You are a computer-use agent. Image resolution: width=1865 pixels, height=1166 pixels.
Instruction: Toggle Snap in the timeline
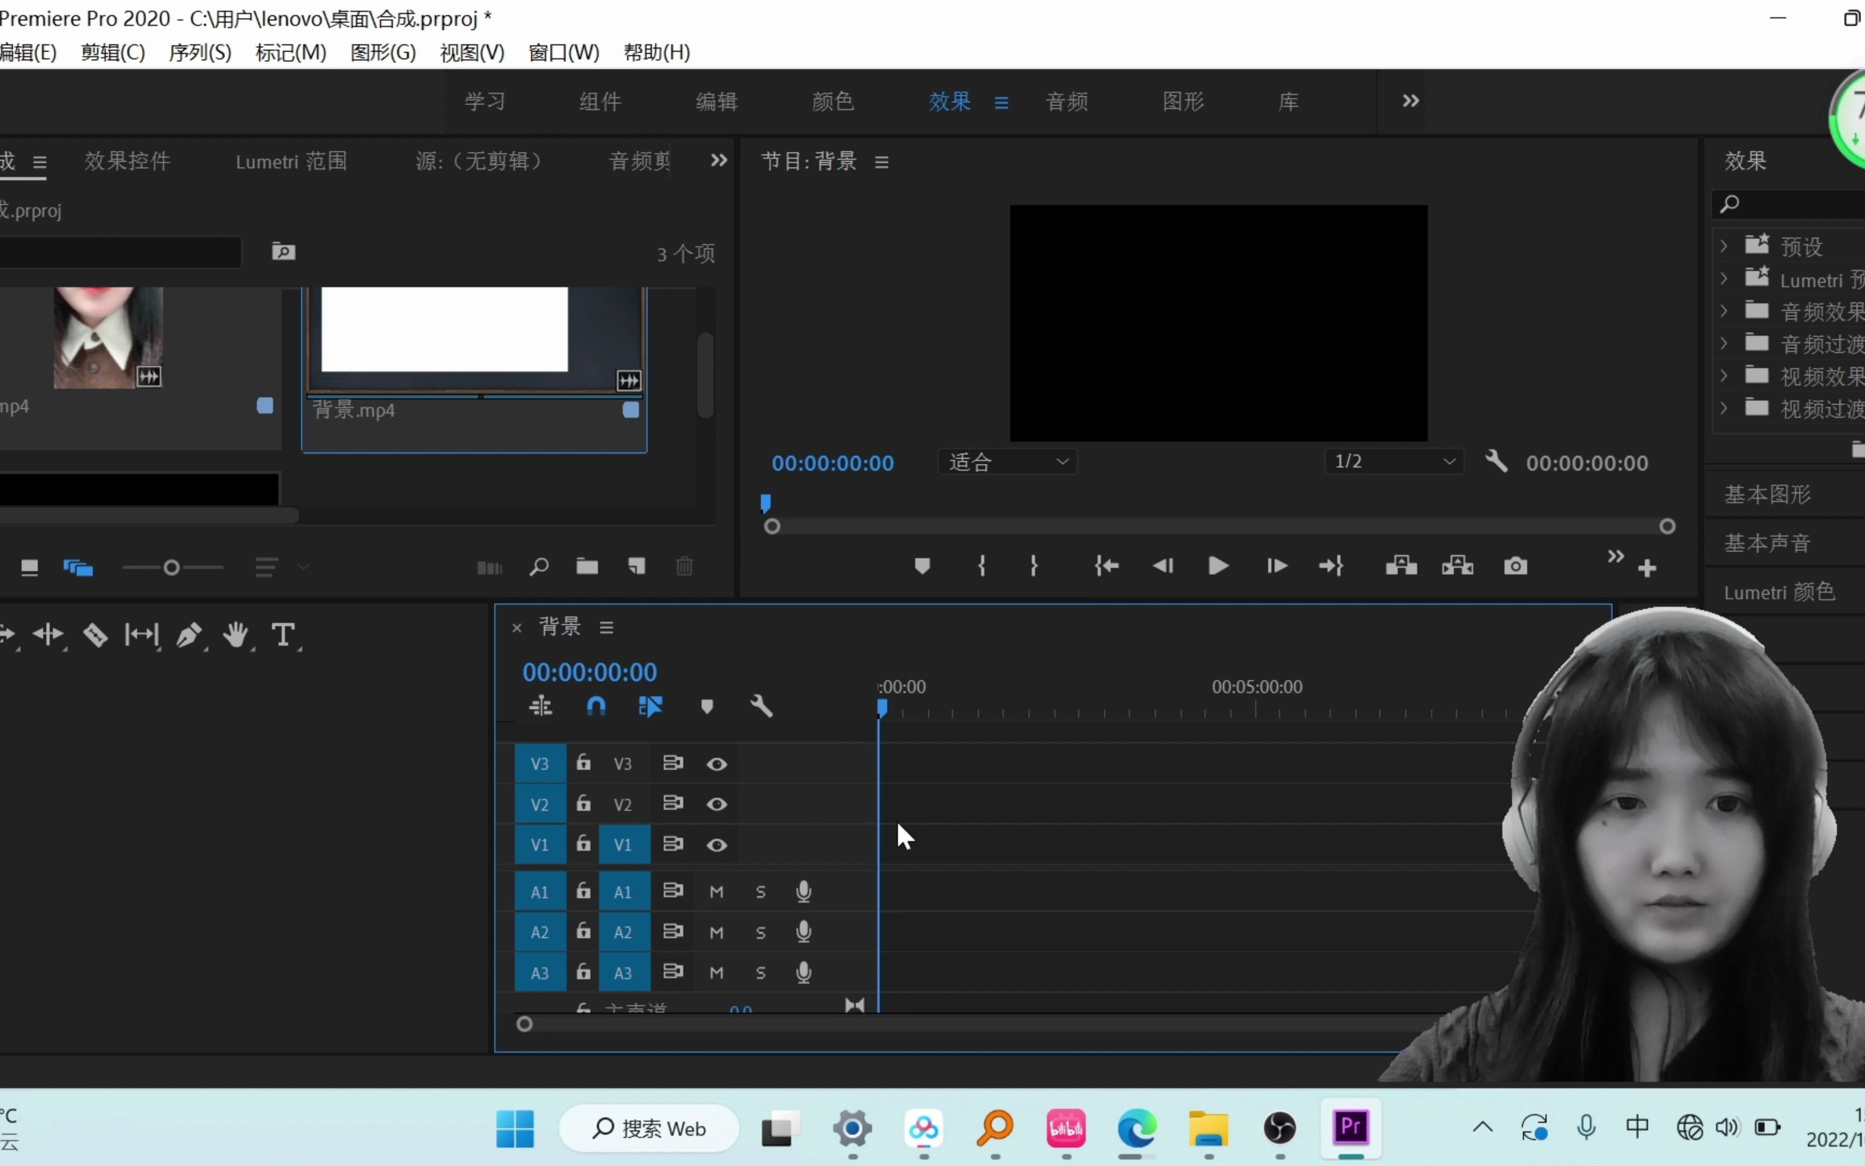[x=596, y=707]
